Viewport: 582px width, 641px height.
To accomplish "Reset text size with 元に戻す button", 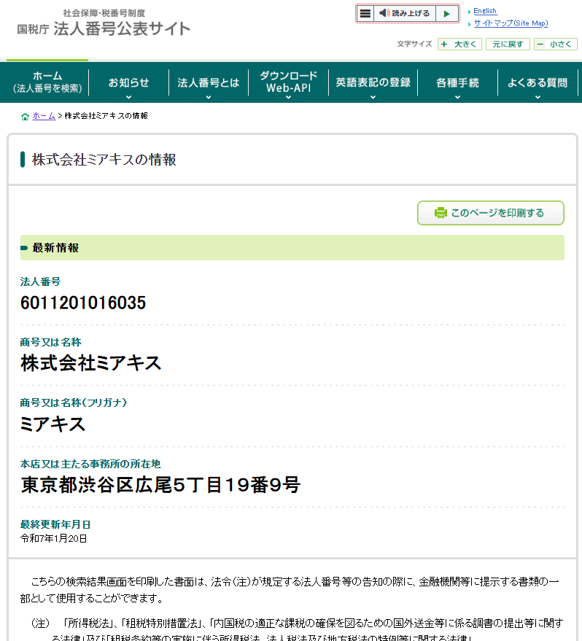I will pos(508,44).
